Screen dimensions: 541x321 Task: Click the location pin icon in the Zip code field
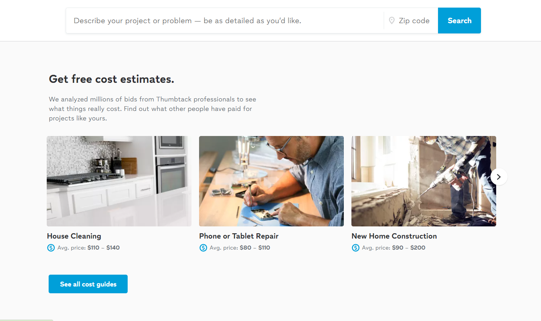[x=392, y=20]
